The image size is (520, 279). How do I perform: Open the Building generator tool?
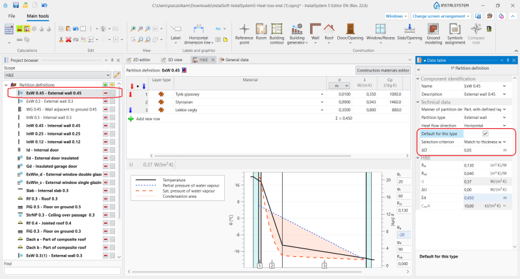pyautogui.click(x=297, y=34)
